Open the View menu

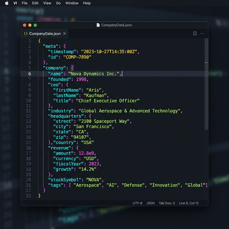47,3
